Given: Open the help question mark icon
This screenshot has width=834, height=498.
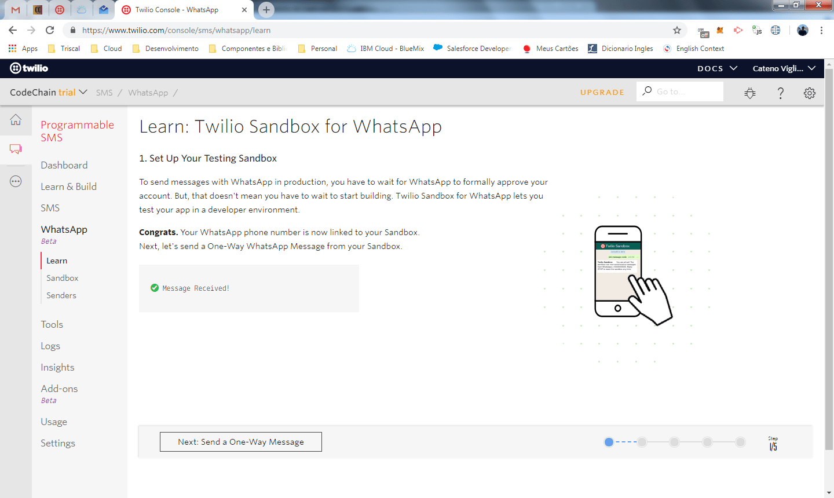Looking at the screenshot, I should [x=780, y=93].
